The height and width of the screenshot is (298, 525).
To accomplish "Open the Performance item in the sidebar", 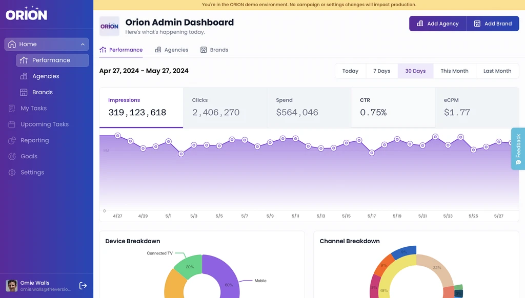I will coord(52,60).
